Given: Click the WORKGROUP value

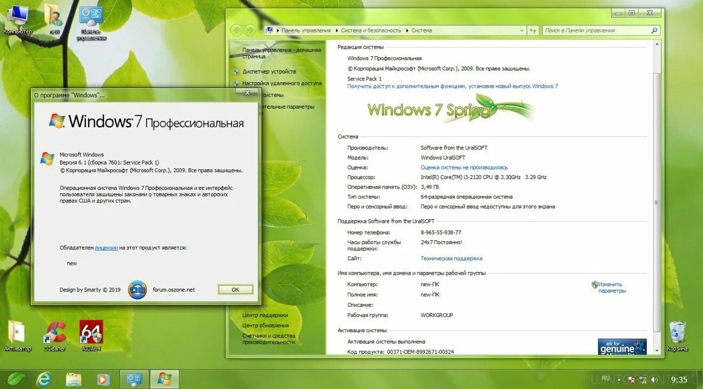Looking at the screenshot, I should pos(437,315).
